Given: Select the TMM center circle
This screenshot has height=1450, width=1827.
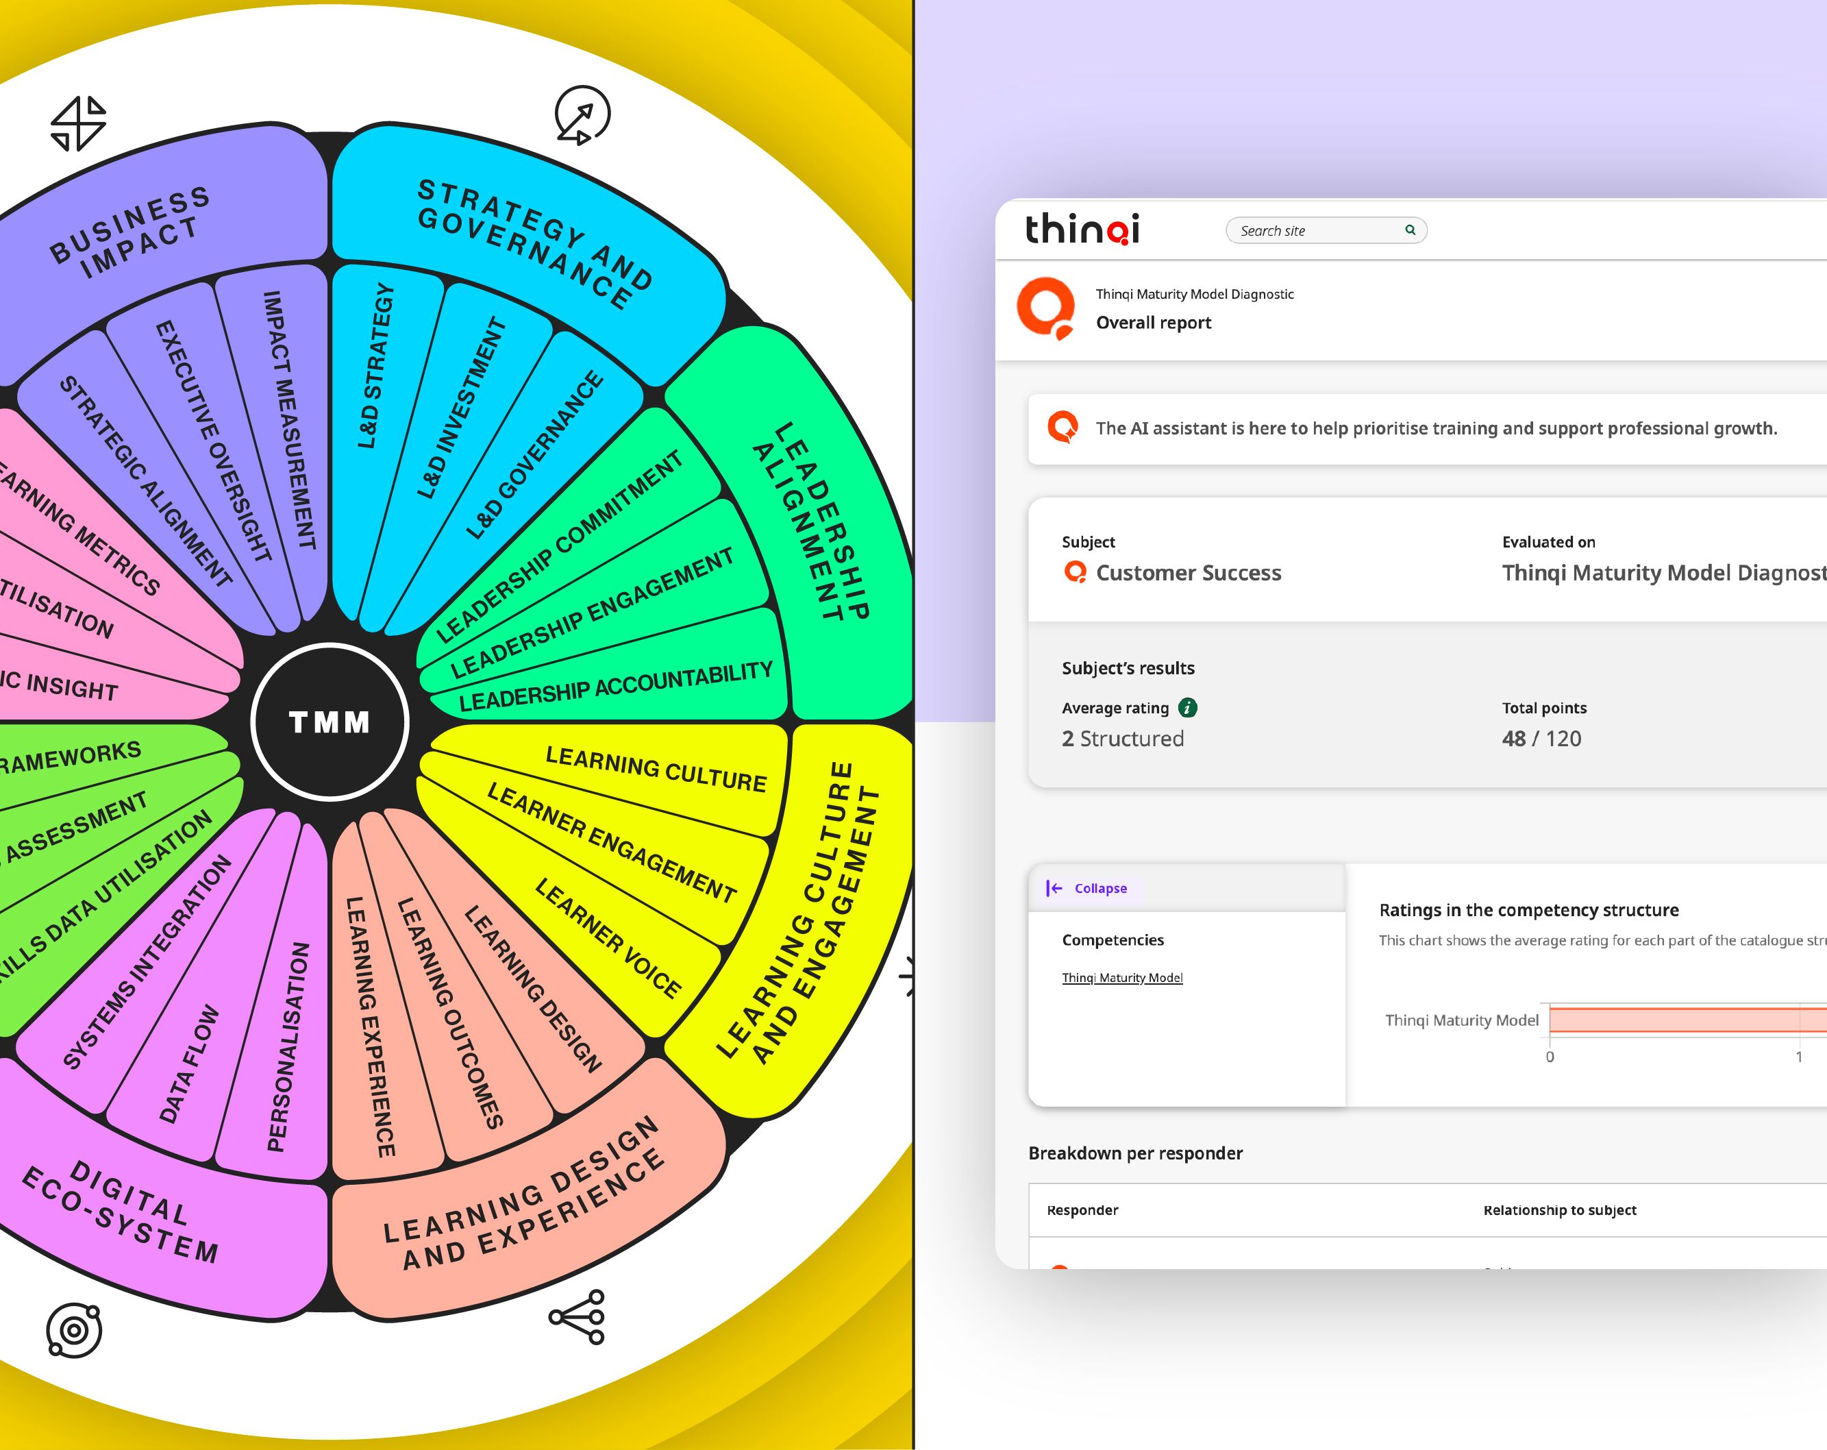Looking at the screenshot, I should [330, 722].
